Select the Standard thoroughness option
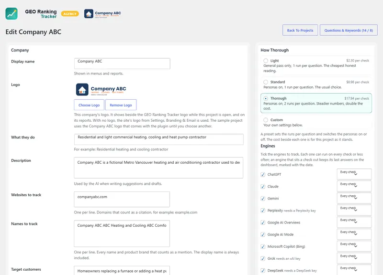This screenshot has height=275, width=383. click(x=266, y=82)
